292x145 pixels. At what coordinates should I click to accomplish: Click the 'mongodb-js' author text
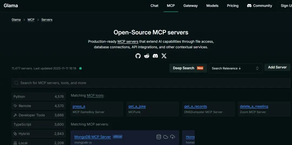click(83, 143)
